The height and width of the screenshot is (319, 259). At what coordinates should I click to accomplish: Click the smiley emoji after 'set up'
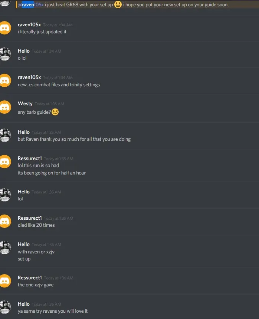[118, 4]
